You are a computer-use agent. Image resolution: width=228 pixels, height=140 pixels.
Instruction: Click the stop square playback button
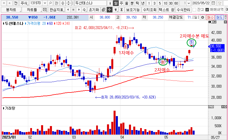point(73,10)
